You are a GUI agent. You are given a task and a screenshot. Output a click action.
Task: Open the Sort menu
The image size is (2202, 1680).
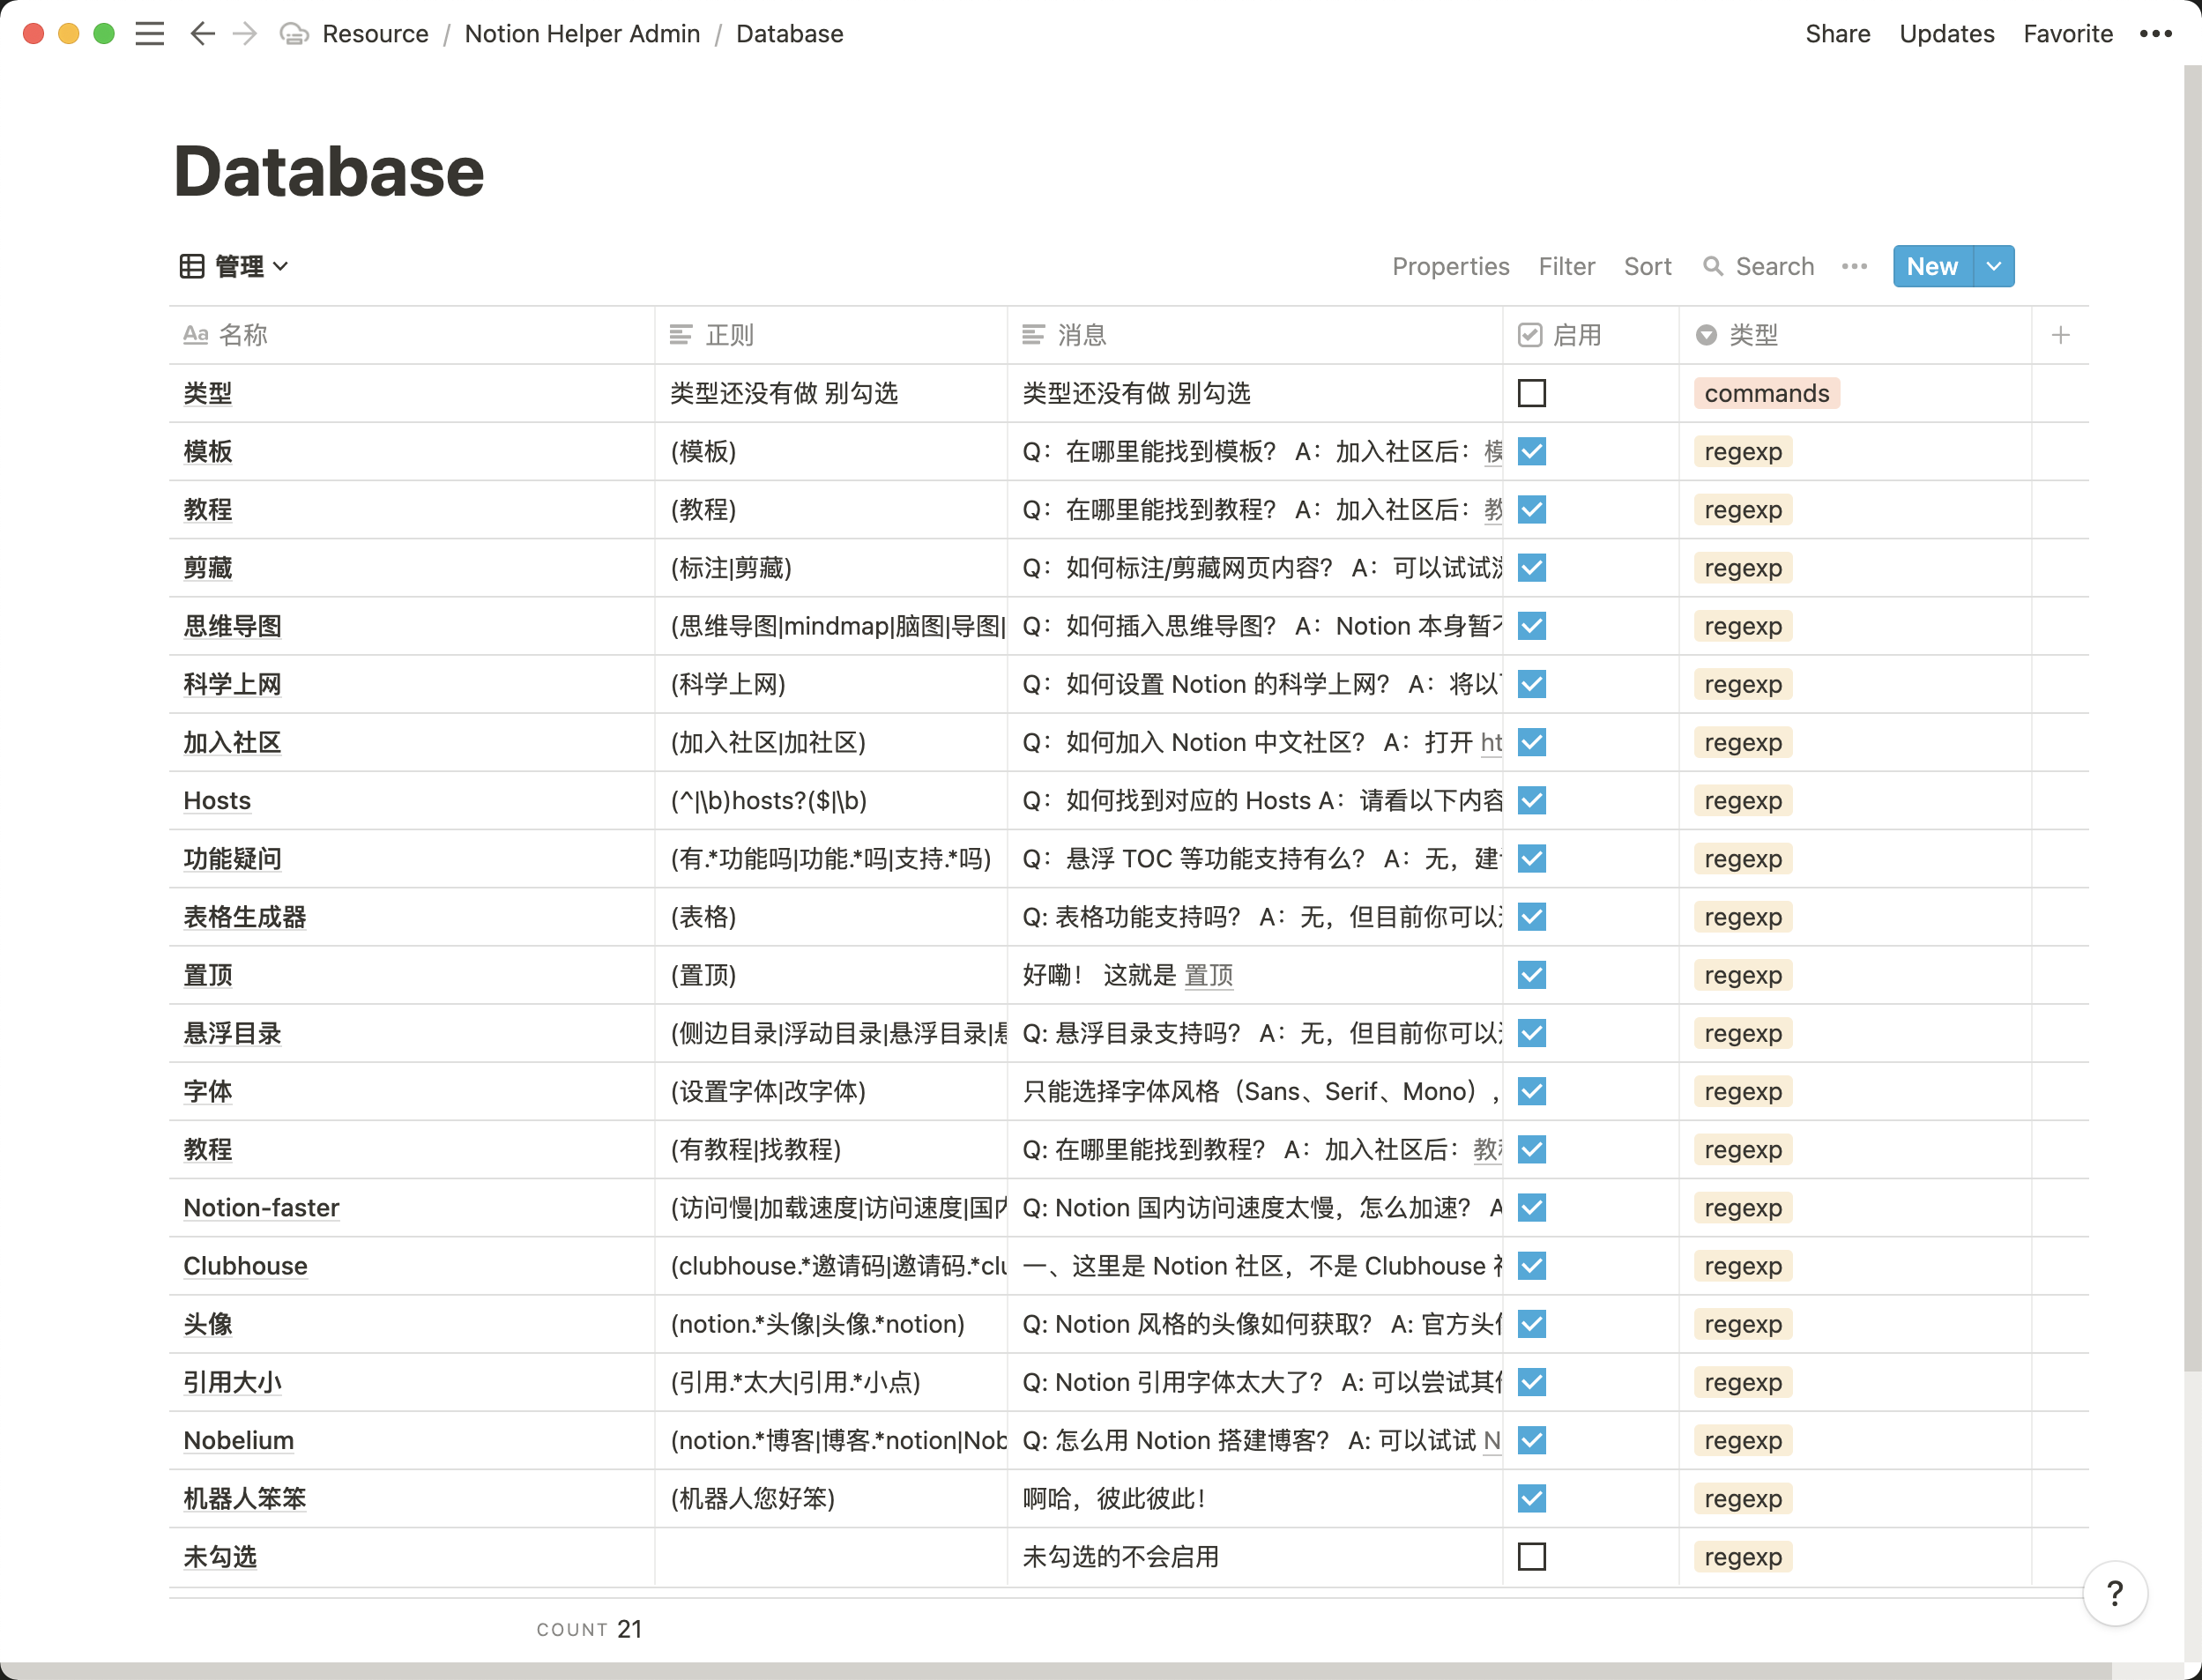pyautogui.click(x=1647, y=266)
